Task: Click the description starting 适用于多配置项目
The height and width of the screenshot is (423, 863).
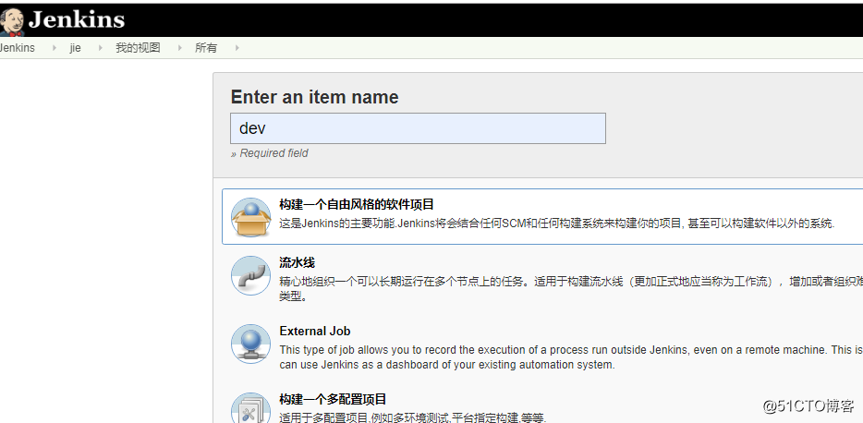Action: click(x=413, y=417)
